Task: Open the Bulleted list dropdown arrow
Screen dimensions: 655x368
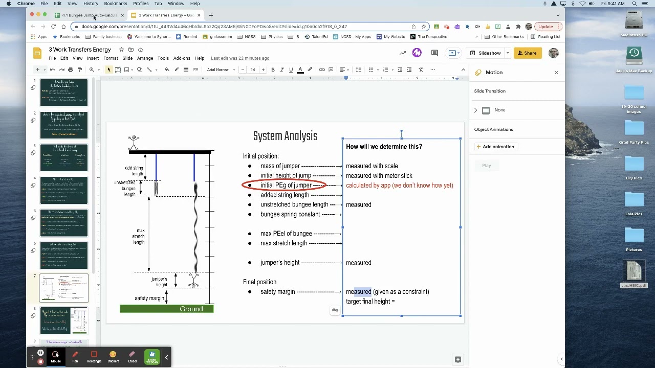Action: pos(377,70)
